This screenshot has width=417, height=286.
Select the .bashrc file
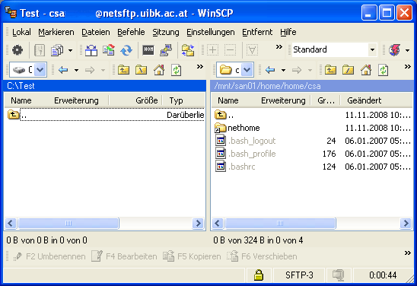point(235,167)
